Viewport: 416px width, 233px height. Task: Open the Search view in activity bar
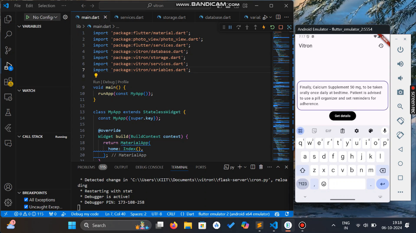coord(8,35)
